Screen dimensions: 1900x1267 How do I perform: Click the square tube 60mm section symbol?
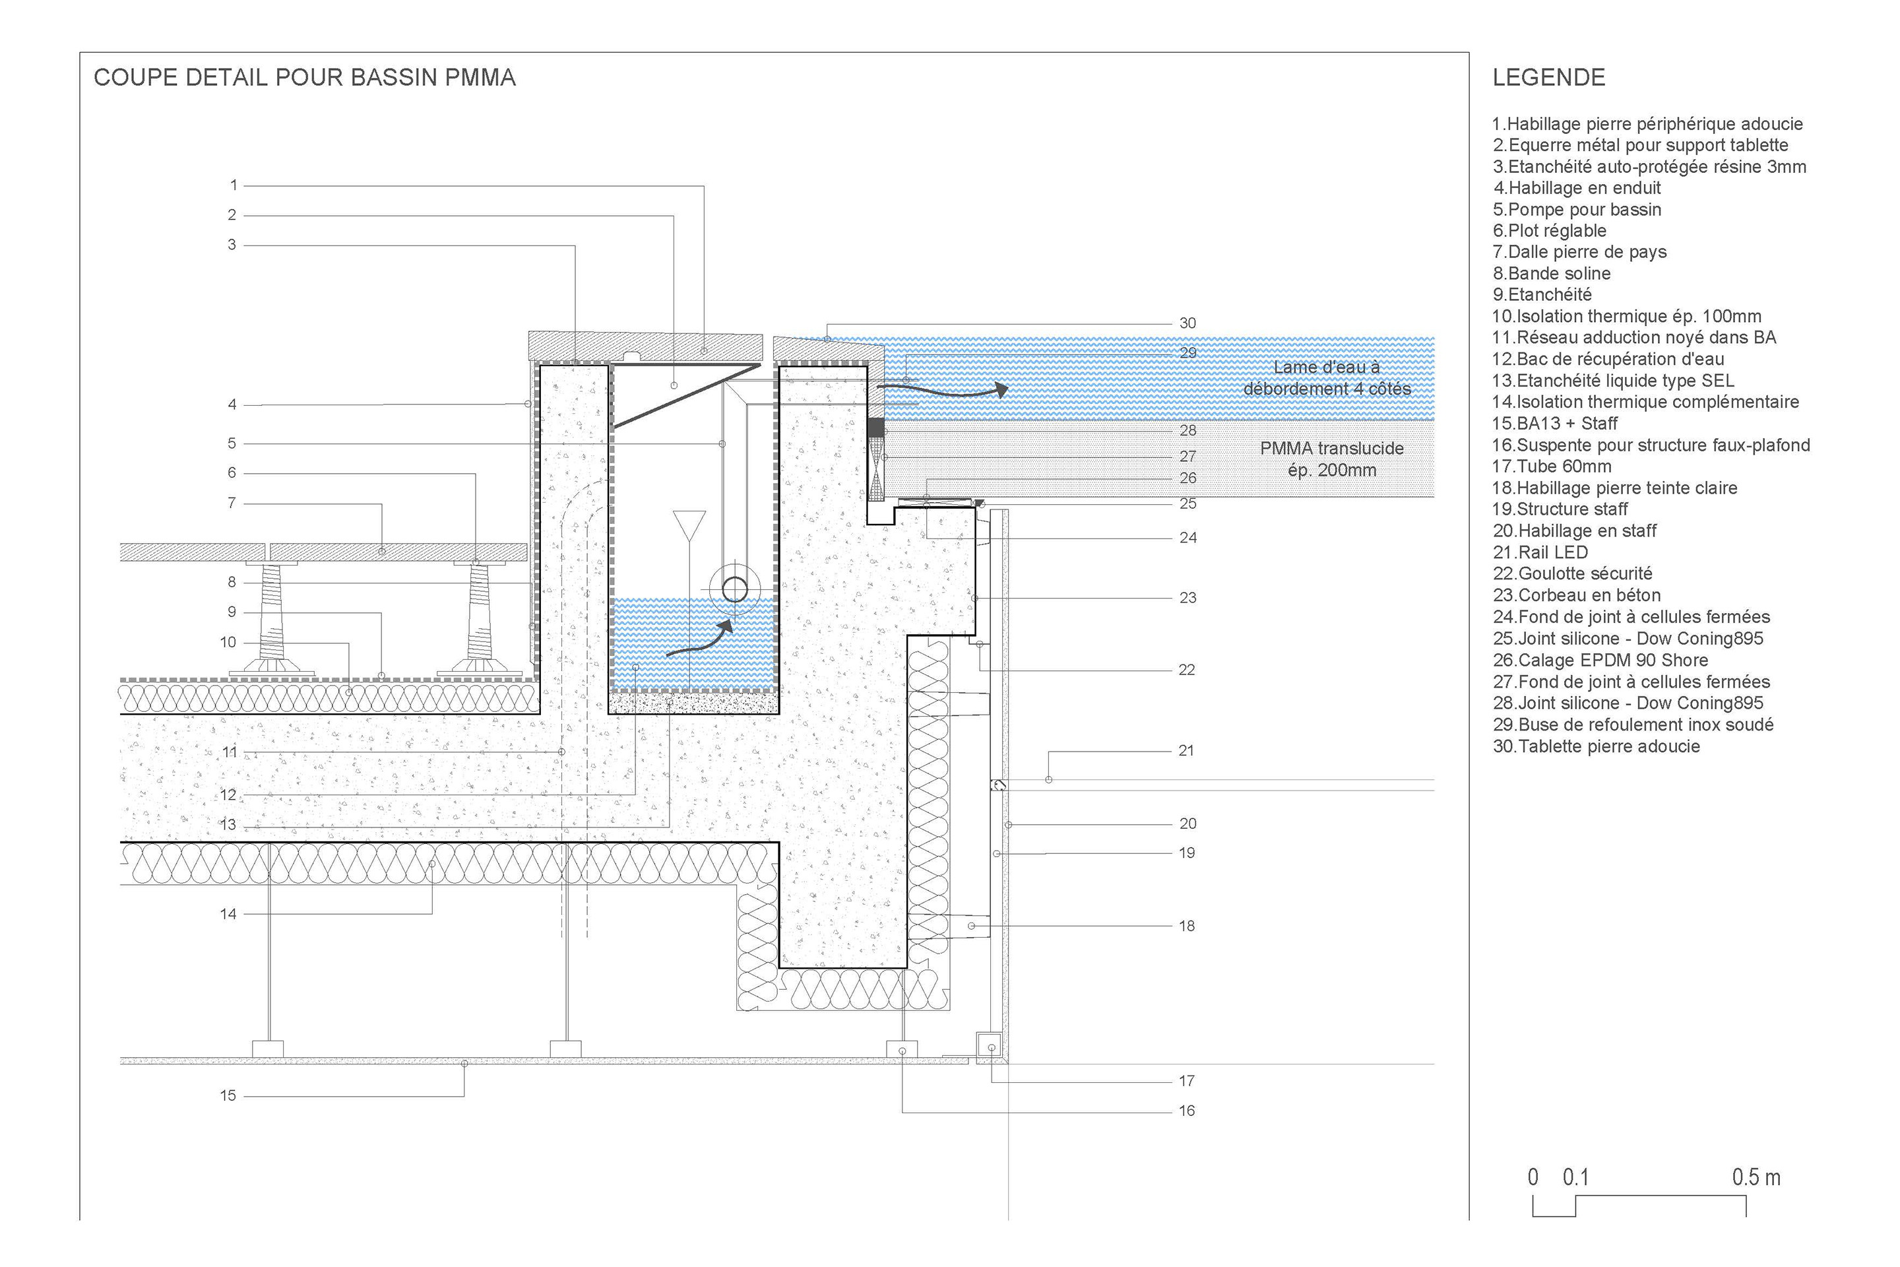click(x=990, y=1047)
